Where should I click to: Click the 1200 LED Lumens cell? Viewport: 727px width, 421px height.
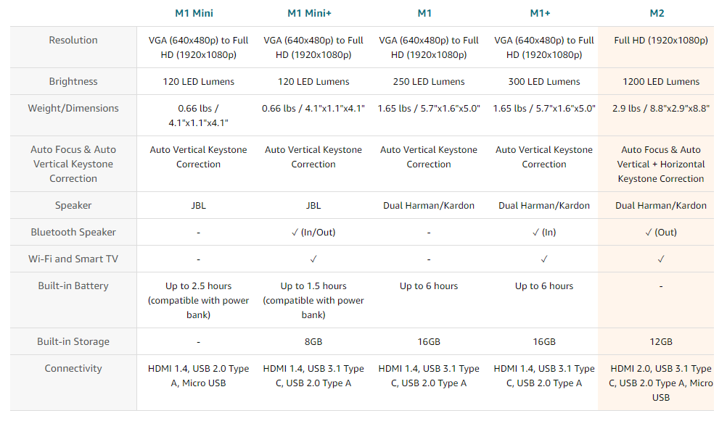(x=661, y=81)
